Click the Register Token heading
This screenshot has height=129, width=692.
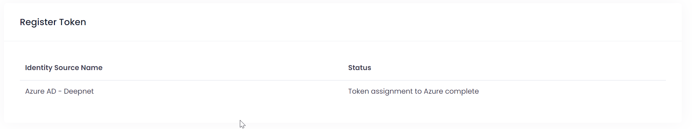(x=53, y=22)
